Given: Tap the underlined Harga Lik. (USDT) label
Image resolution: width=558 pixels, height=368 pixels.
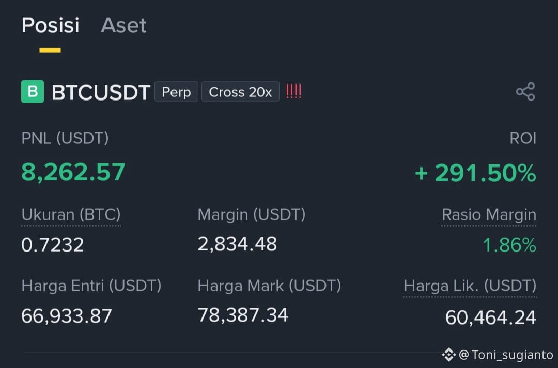Looking at the screenshot, I should (x=470, y=286).
